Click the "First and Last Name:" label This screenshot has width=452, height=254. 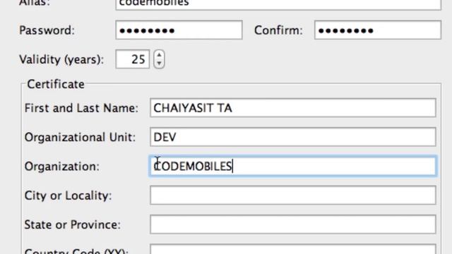point(81,108)
